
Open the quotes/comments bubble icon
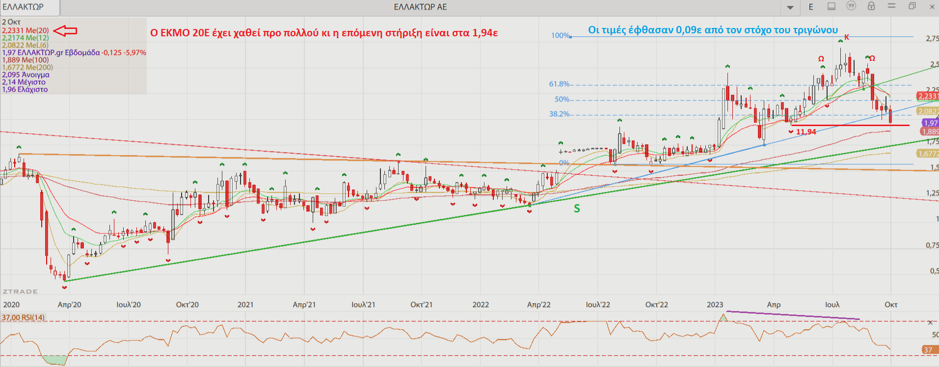coord(851,6)
